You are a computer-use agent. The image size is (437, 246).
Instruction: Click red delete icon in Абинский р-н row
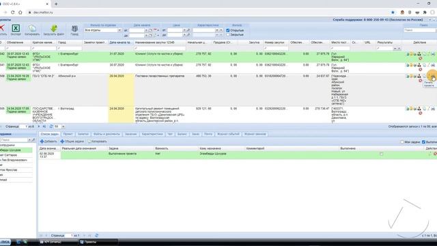click(421, 81)
